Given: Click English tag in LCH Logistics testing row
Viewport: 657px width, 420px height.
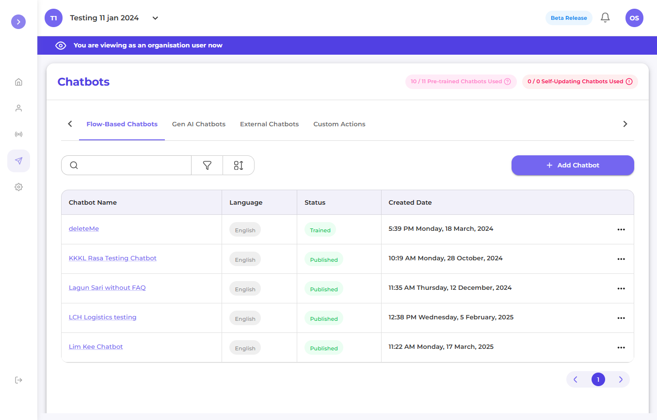Looking at the screenshot, I should pyautogui.click(x=245, y=318).
